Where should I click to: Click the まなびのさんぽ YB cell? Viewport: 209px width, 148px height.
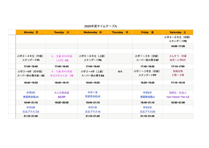(x=62, y=74)
